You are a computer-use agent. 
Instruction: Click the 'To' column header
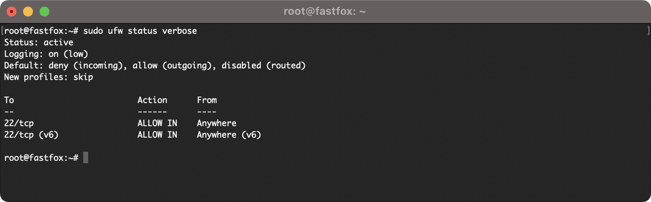[x=9, y=100]
